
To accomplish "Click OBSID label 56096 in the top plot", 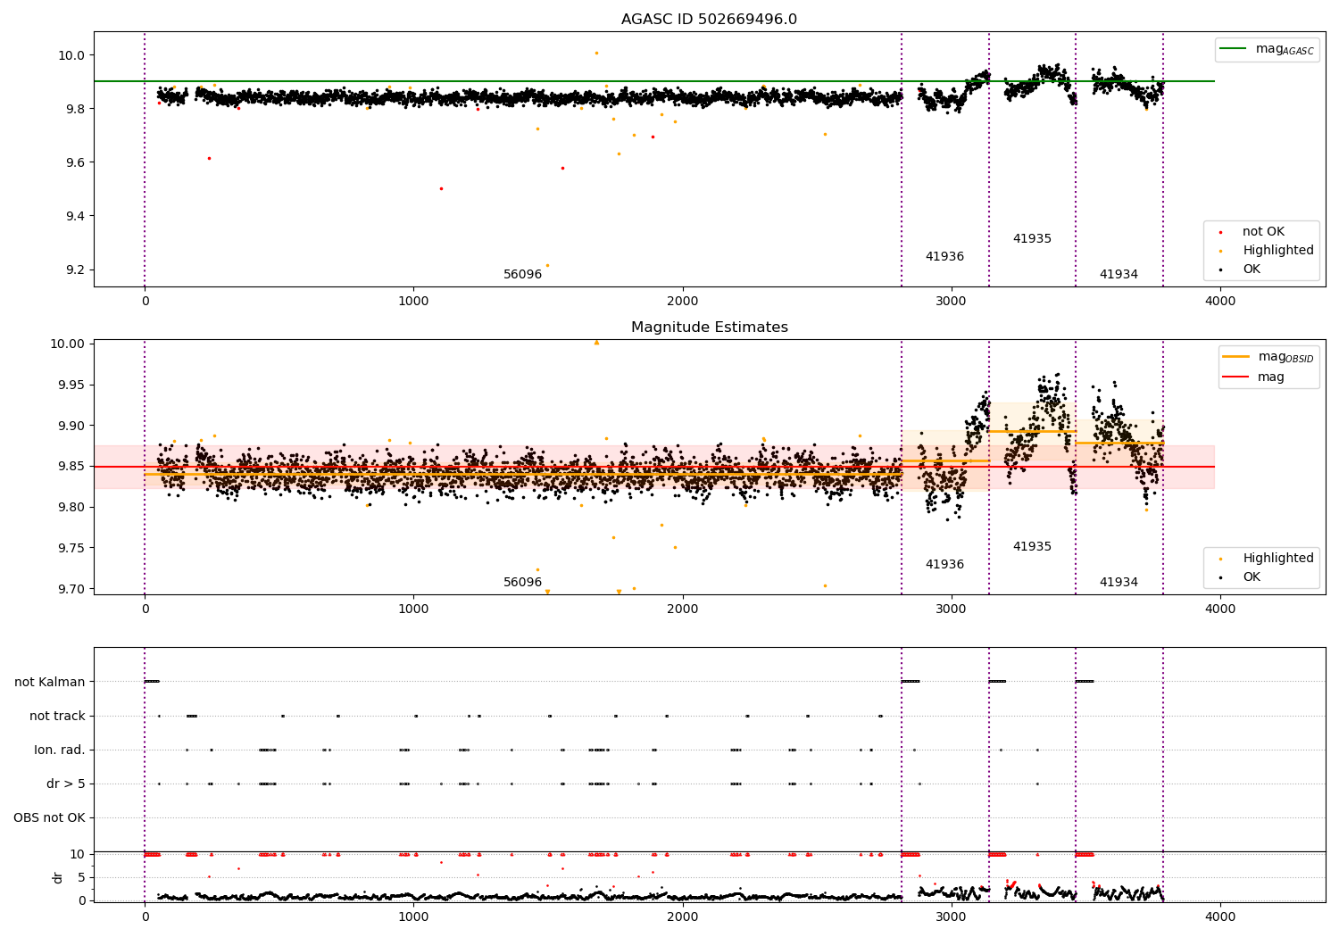I will pos(522,275).
